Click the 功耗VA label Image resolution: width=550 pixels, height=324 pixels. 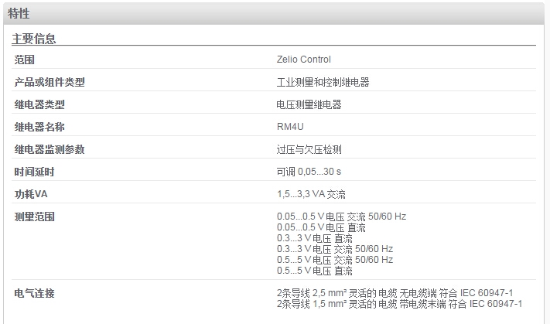click(x=31, y=194)
